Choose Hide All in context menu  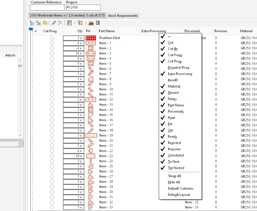coord(180,182)
